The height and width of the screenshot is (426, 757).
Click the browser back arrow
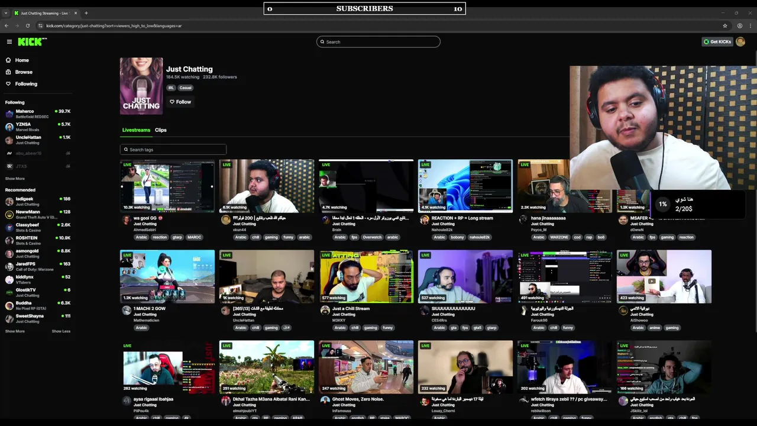pyautogui.click(x=7, y=25)
